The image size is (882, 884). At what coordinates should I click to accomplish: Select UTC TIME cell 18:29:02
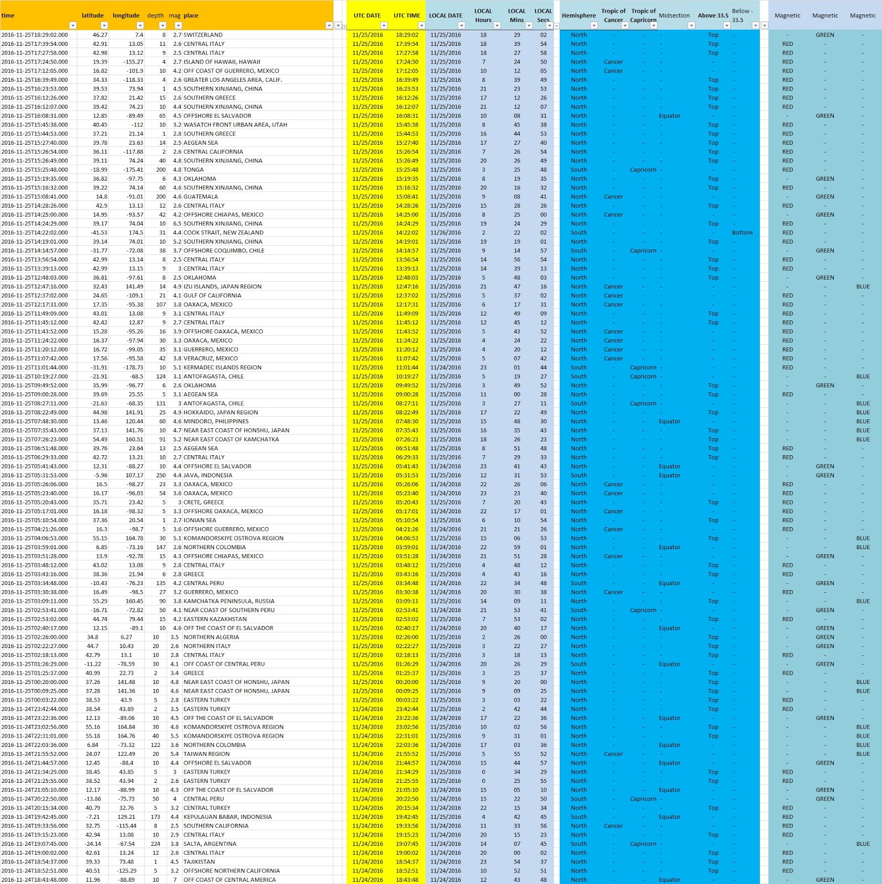pos(407,35)
